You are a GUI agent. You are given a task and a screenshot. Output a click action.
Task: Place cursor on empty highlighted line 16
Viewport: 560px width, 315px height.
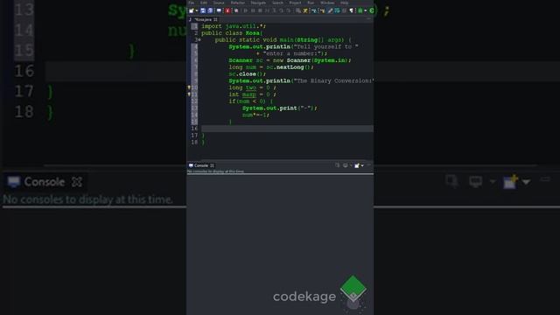(287, 129)
